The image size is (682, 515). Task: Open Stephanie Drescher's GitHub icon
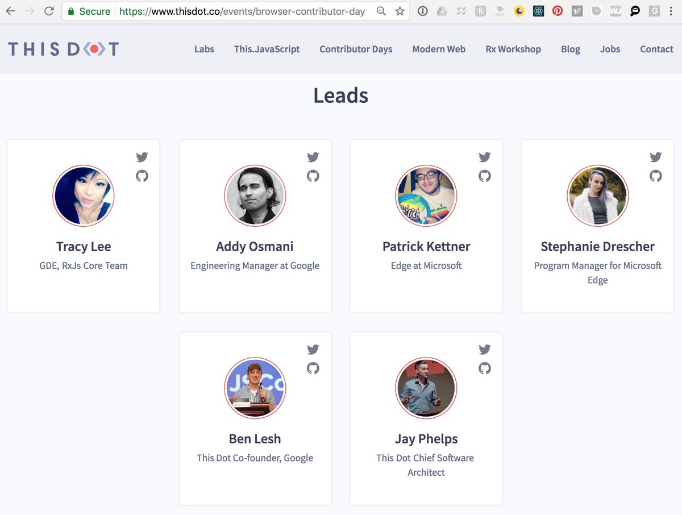656,176
